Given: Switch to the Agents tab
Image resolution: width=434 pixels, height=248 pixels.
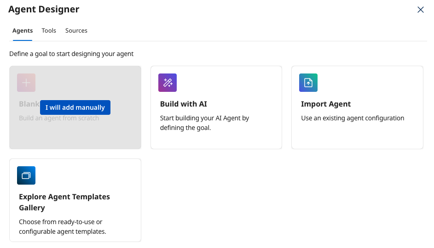Looking at the screenshot, I should pyautogui.click(x=23, y=31).
